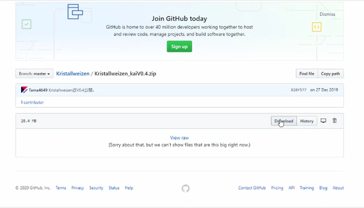Open Tama4649 user profile link
Screen dimensions: 364x208
point(38,90)
